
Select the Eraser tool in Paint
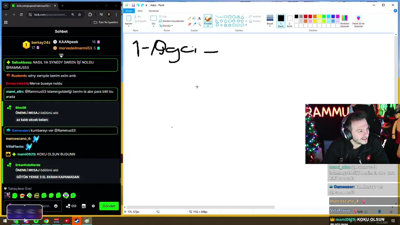coord(189,24)
